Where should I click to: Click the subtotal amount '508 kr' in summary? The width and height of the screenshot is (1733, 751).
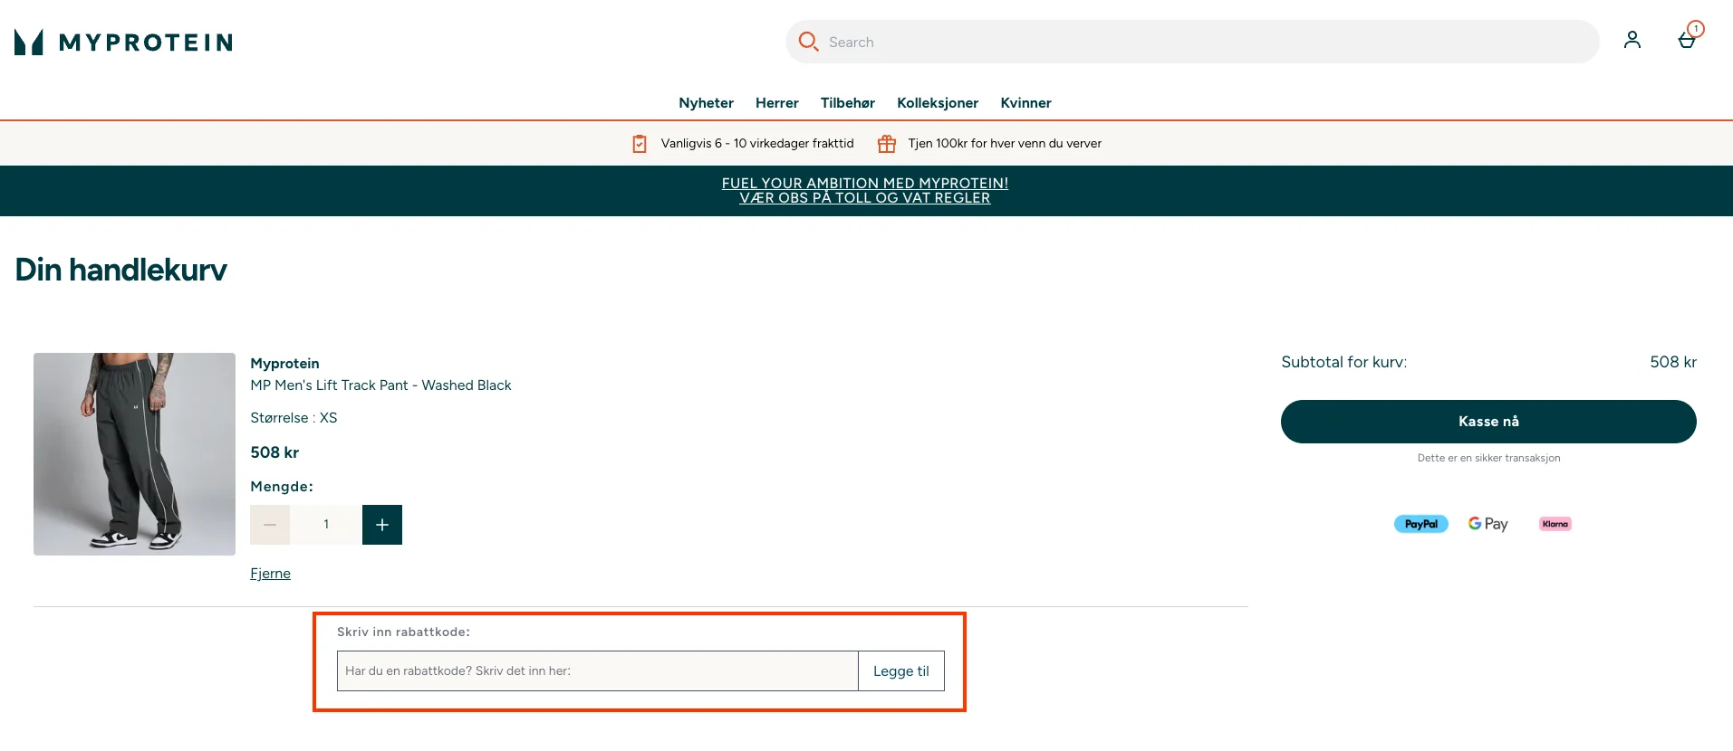coord(1673,362)
